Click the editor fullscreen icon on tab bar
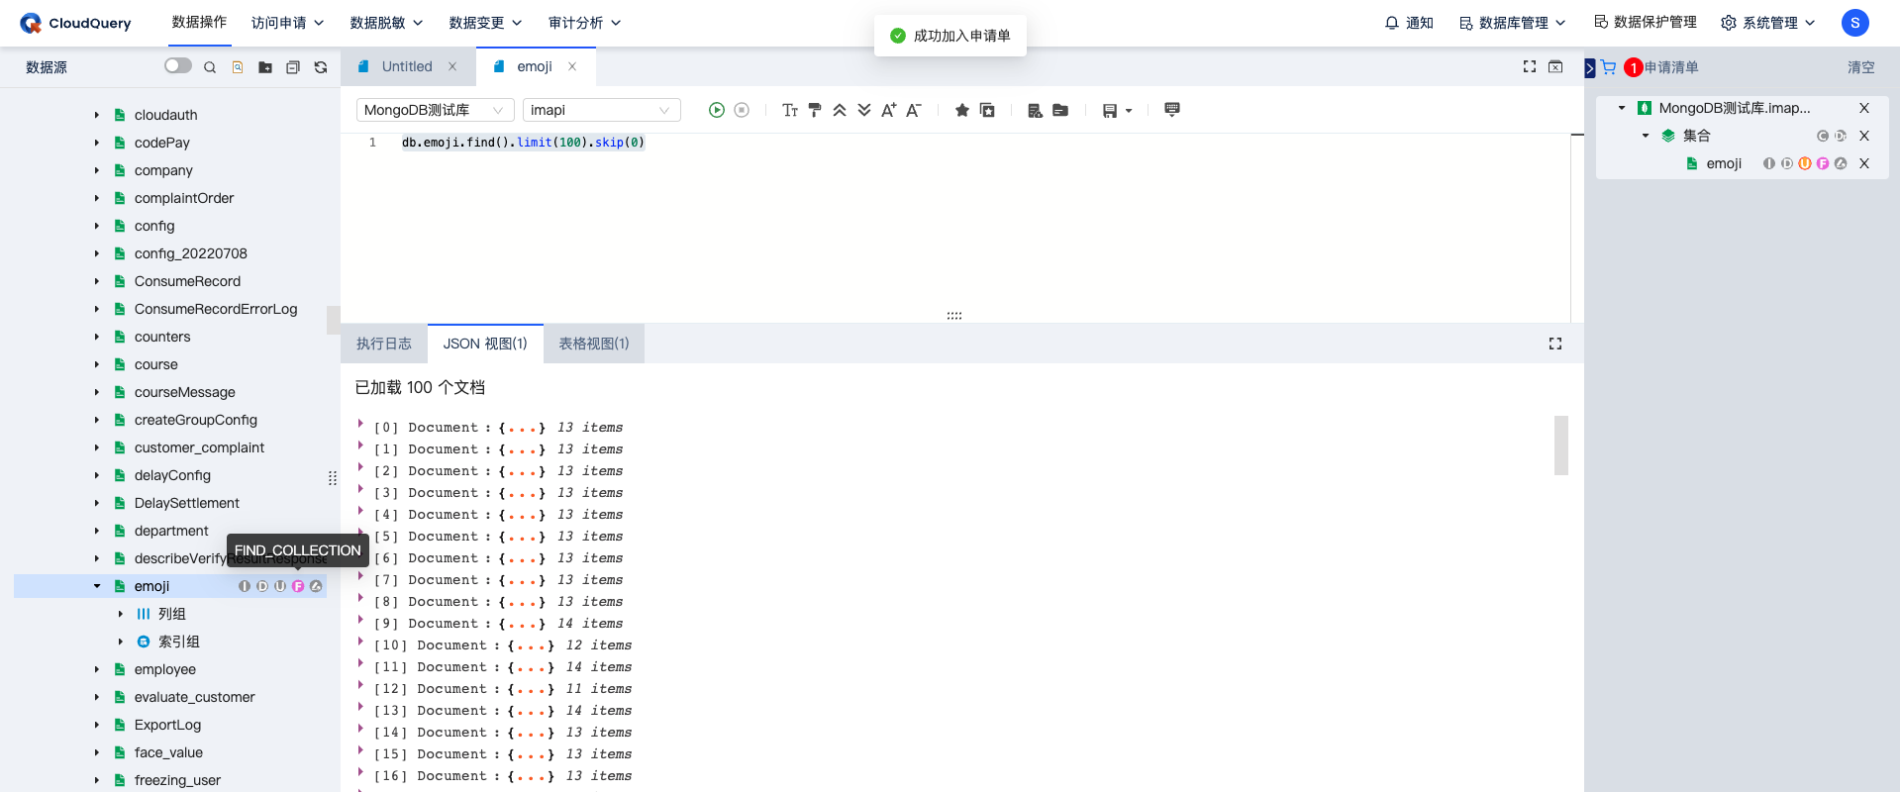The height and width of the screenshot is (792, 1900). tap(1530, 66)
